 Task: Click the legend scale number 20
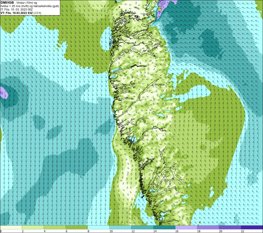click(x=221, y=231)
